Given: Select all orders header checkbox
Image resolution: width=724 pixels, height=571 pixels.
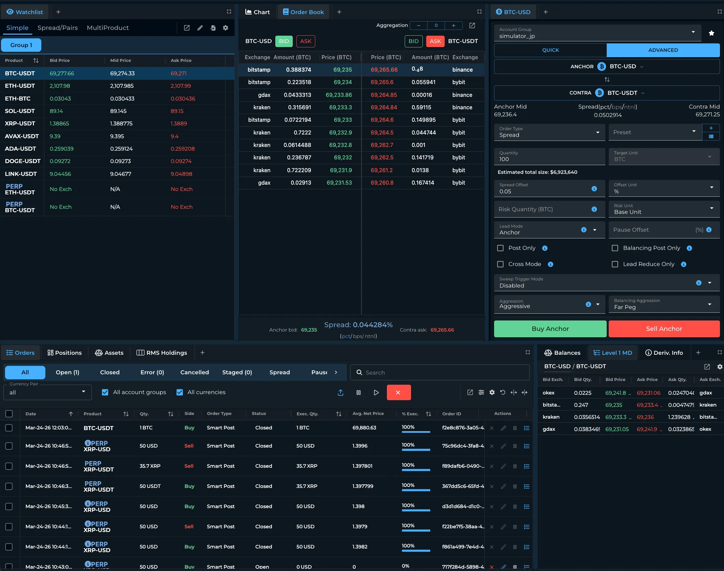Looking at the screenshot, I should point(9,414).
